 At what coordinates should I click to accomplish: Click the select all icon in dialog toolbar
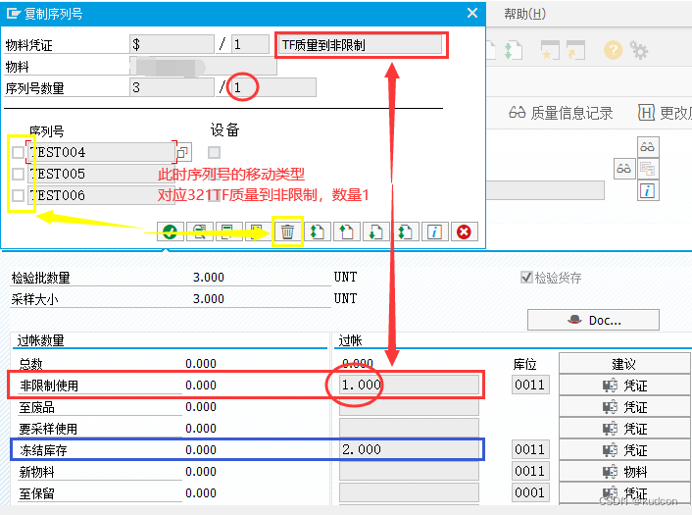(228, 232)
